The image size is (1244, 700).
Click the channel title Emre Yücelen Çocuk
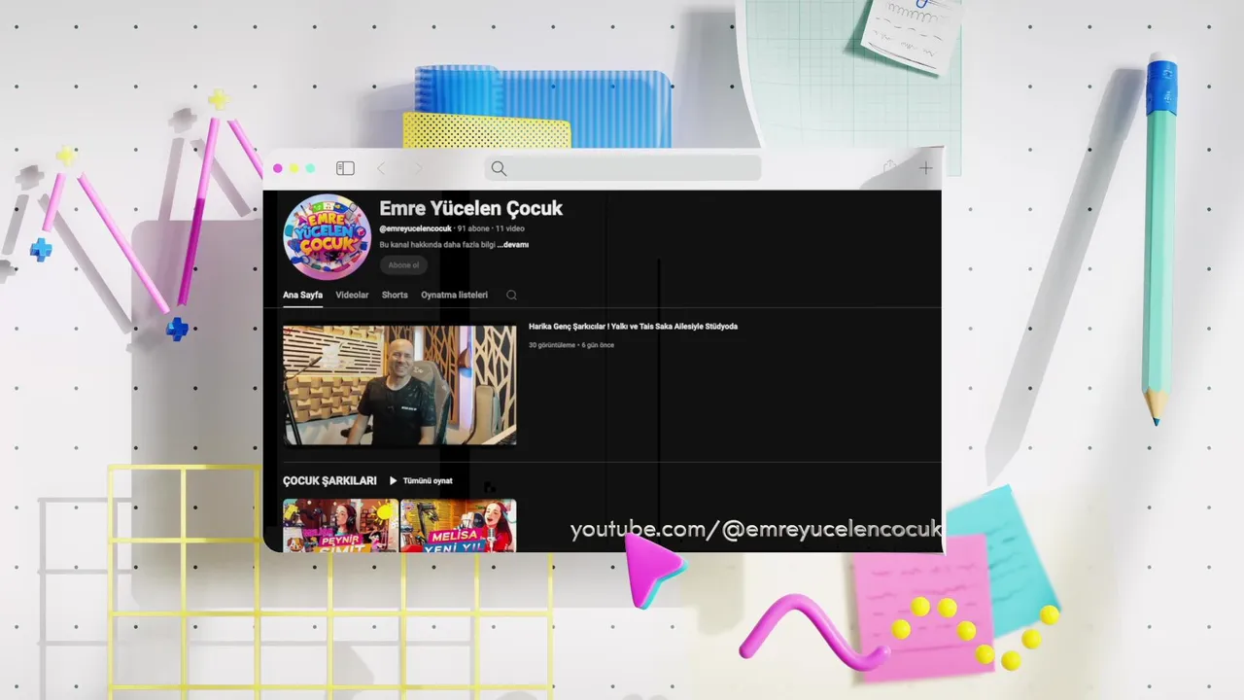coord(470,208)
